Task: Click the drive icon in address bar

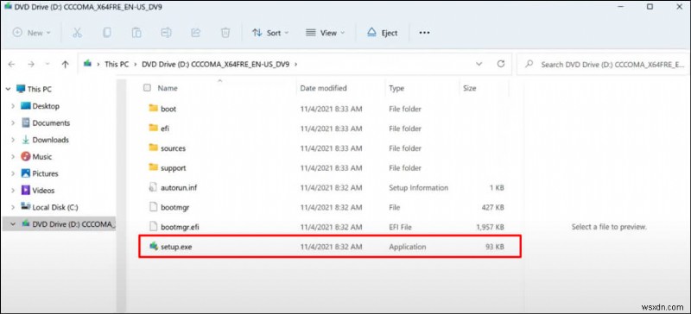Action: [88, 64]
